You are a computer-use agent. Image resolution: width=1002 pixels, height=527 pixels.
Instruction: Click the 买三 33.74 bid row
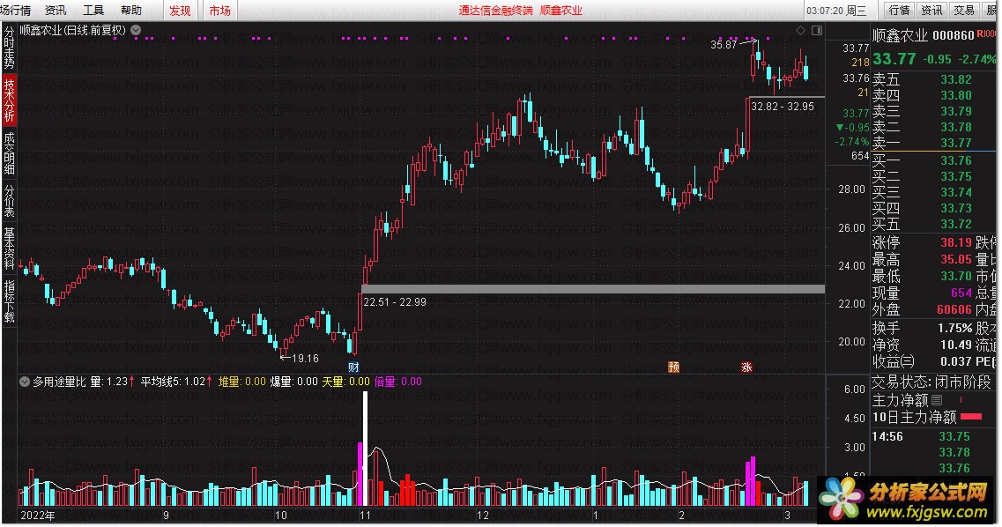[x=933, y=192]
